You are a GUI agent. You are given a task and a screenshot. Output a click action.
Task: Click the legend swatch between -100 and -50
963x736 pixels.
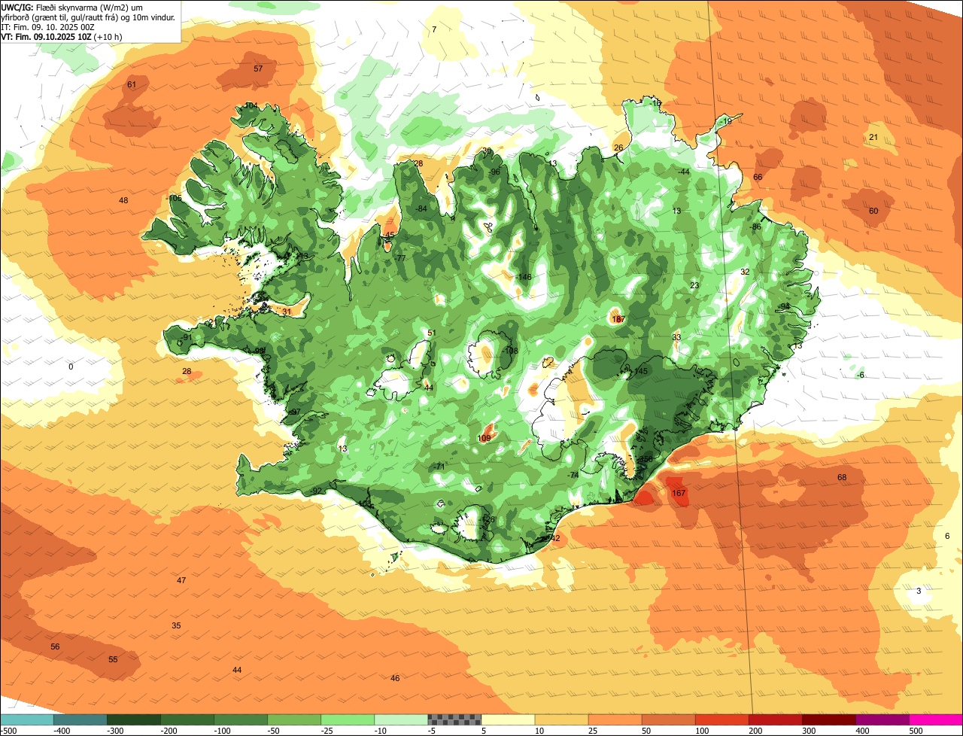pos(241,719)
